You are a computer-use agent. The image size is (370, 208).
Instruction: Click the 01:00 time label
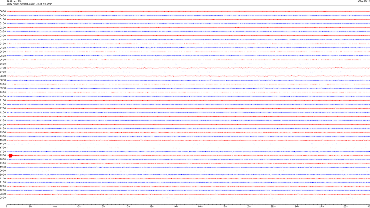[x=3, y=20]
